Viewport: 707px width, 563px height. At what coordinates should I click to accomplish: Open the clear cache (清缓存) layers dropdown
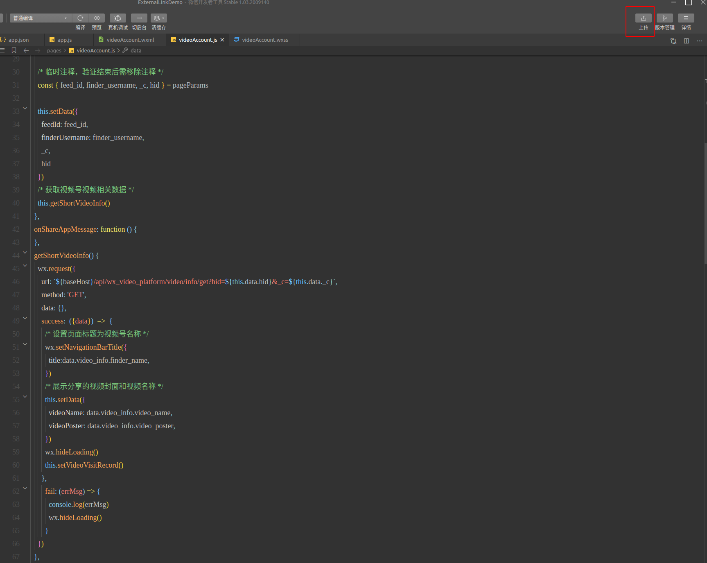(x=159, y=18)
